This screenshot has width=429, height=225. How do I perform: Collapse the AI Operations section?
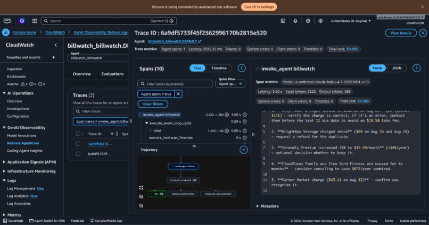coord(4,93)
